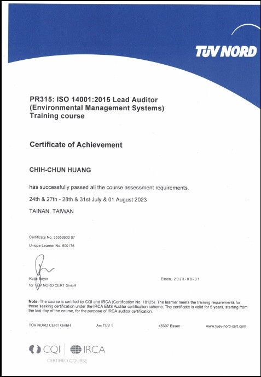Click the 'Training course' heading line

pos(57,116)
